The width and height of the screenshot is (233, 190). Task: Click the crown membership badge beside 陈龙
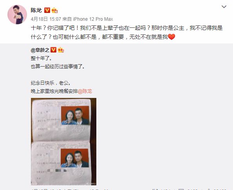click(54, 10)
